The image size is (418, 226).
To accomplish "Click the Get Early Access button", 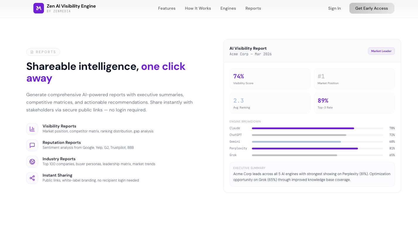I will [x=371, y=8].
